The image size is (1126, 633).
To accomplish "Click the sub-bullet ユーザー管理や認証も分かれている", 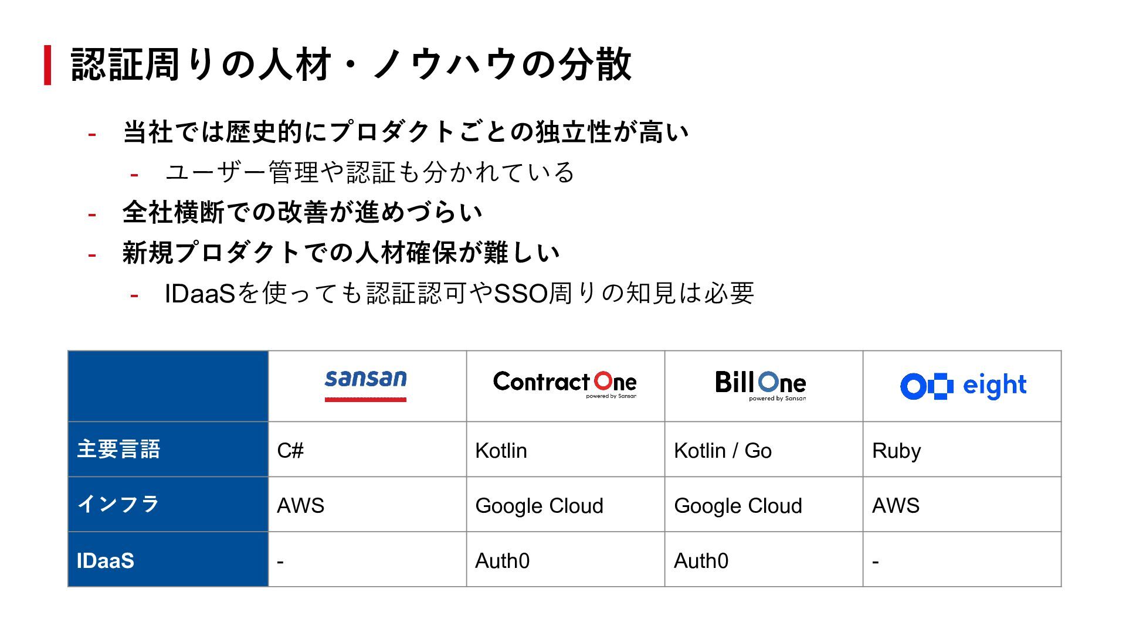I will 370,172.
